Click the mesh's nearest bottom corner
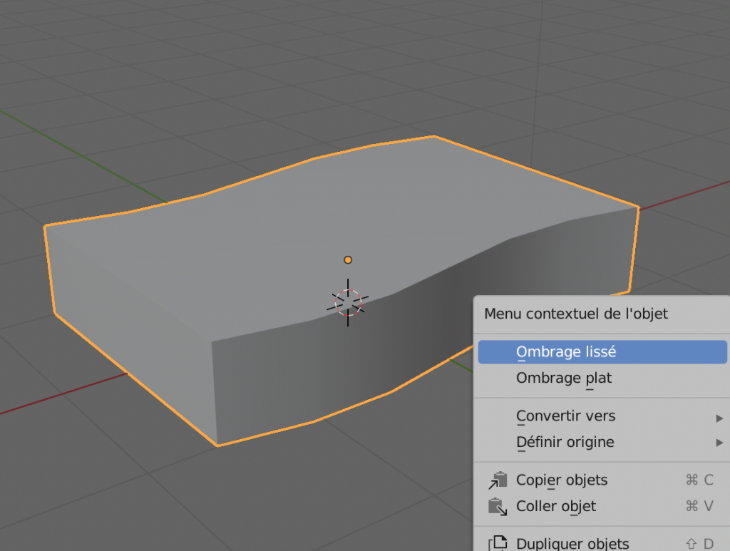 point(217,446)
